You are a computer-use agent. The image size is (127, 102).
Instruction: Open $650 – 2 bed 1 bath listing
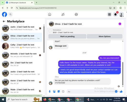pos(63,32)
